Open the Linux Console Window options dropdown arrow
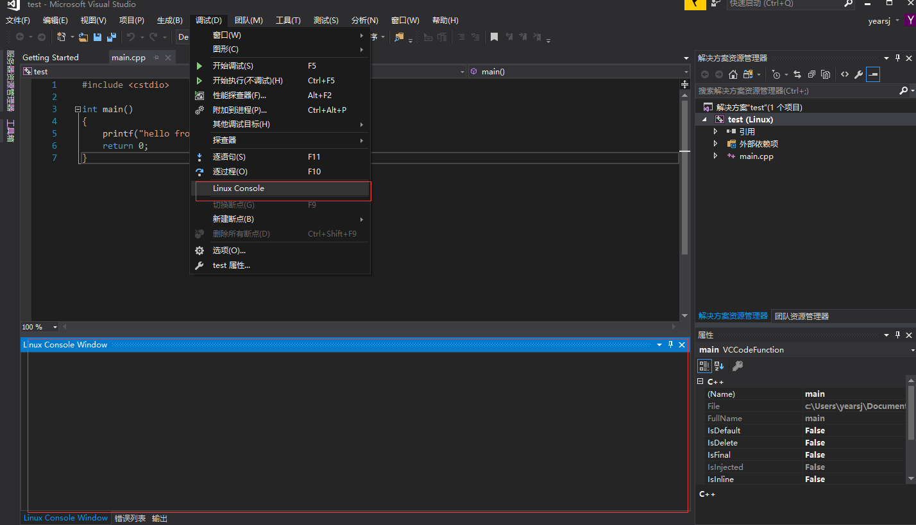The height and width of the screenshot is (525, 916). click(x=659, y=345)
